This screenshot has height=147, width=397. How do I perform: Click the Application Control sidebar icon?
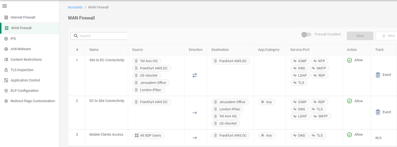click(x=6, y=80)
